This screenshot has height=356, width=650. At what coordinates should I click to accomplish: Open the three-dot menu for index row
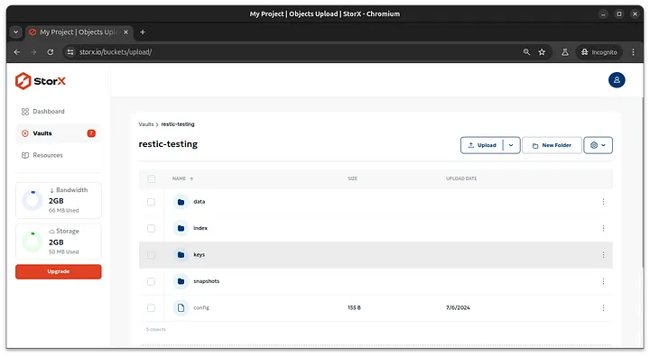(603, 228)
